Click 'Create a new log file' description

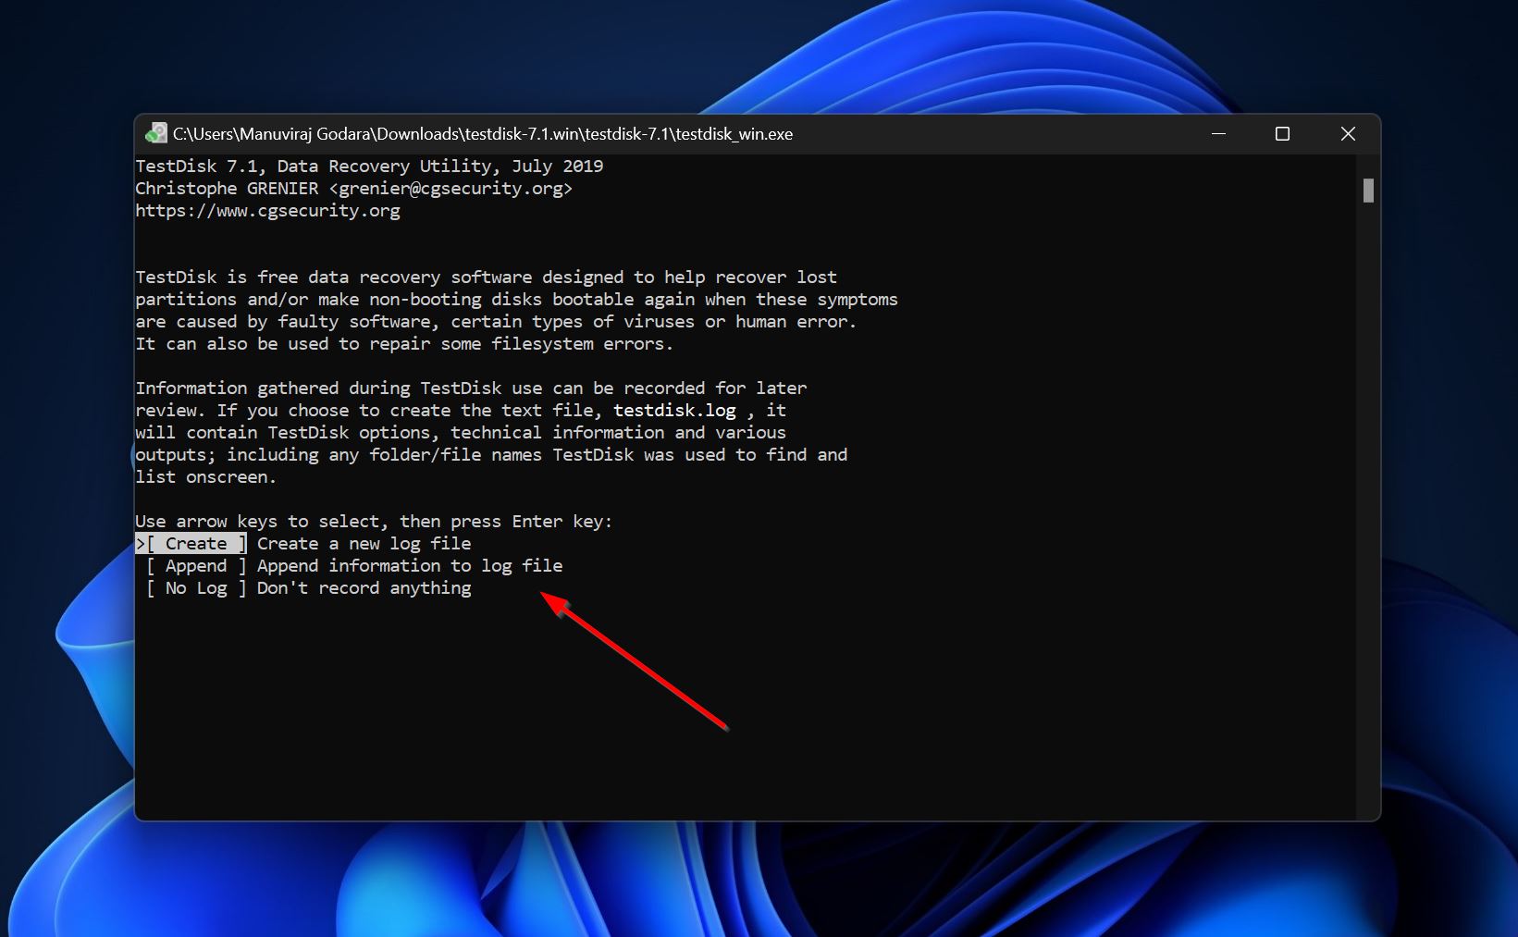coord(364,544)
